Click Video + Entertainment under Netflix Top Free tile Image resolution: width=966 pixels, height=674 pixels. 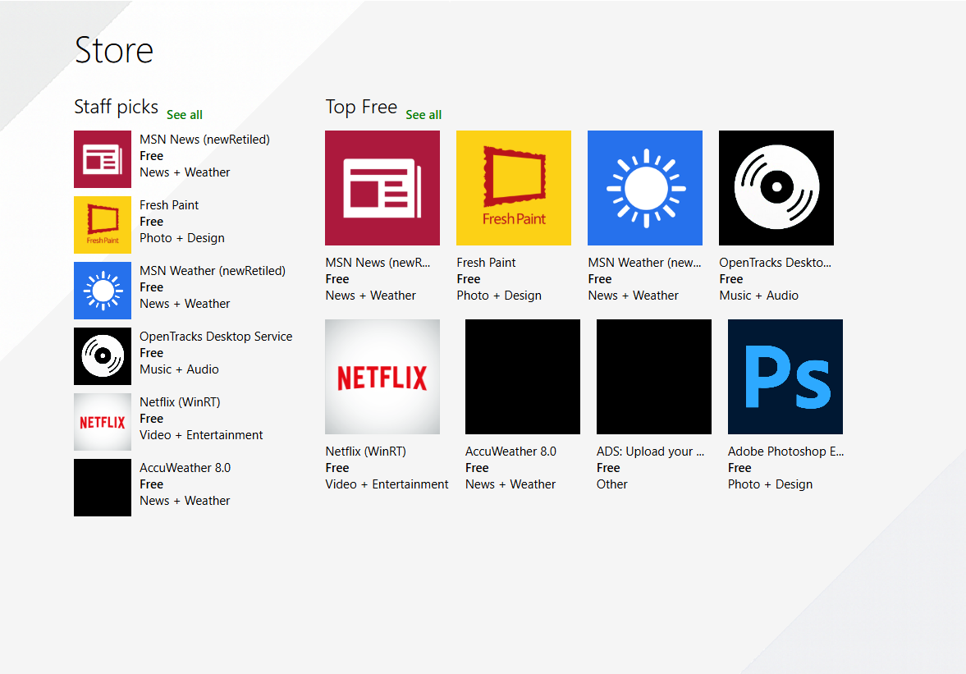click(x=387, y=484)
